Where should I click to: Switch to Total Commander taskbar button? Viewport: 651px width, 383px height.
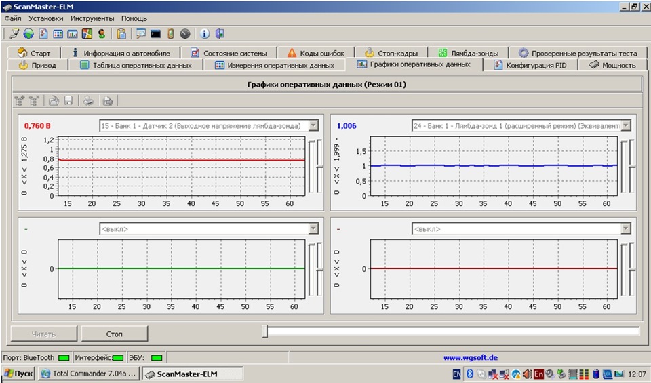pyautogui.click(x=89, y=374)
